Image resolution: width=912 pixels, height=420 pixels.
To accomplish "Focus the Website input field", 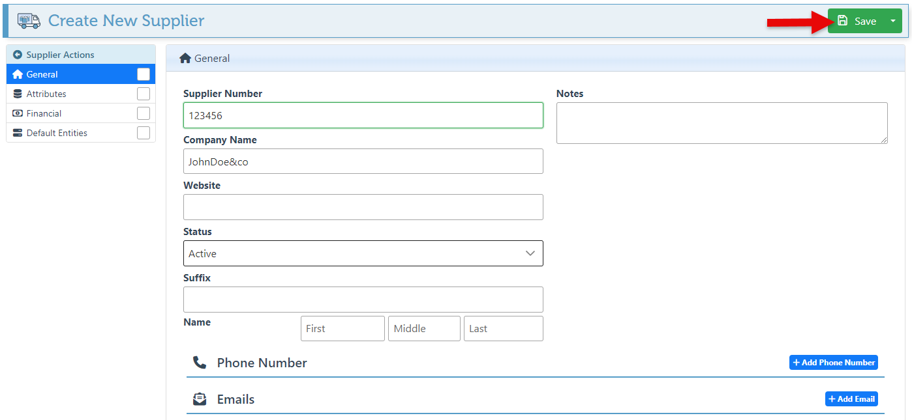I will [x=363, y=207].
